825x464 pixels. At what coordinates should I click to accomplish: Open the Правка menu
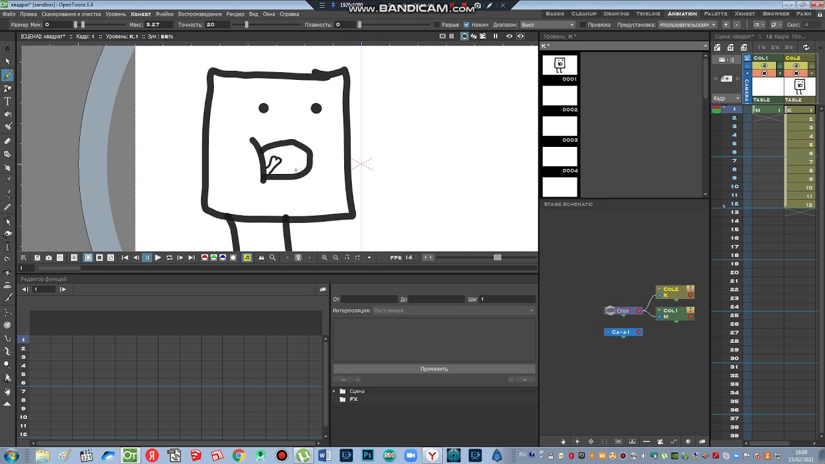pos(28,14)
